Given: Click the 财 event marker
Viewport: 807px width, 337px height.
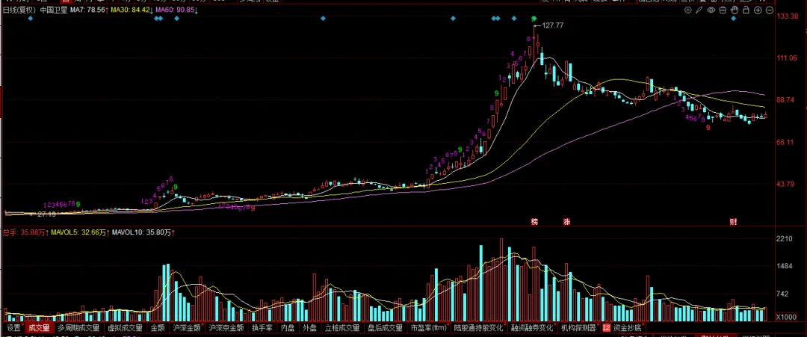Looking at the screenshot, I should point(734,222).
